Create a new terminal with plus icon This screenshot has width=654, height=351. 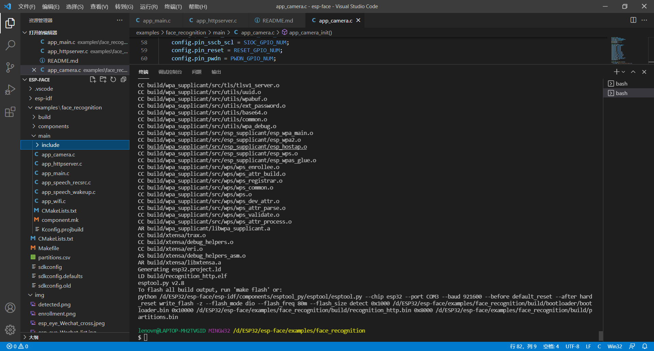(x=617, y=72)
